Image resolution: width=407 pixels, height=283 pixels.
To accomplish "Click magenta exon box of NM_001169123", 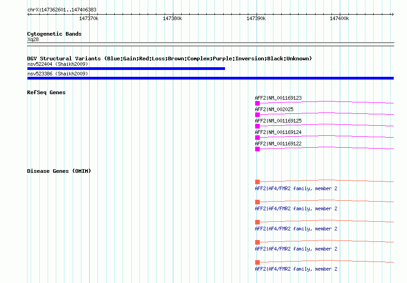I will [x=257, y=103].
